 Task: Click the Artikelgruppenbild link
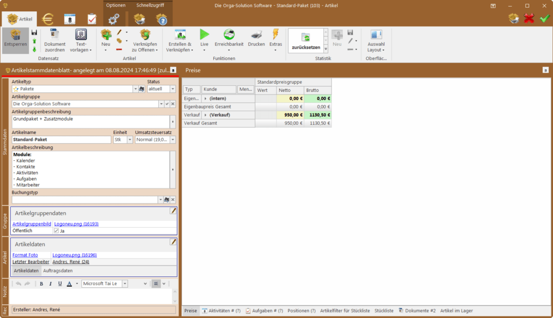click(32, 224)
